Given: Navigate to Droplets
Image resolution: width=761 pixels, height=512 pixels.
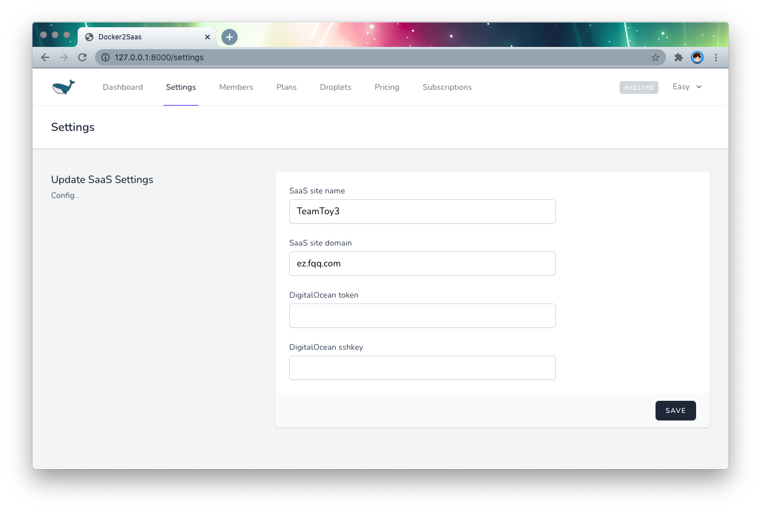Looking at the screenshot, I should [336, 87].
